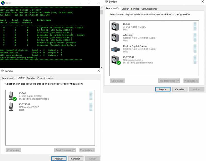Click the WSJT console scrollbar thumb
Screen dimensions: 206x161
[x=101, y=12]
